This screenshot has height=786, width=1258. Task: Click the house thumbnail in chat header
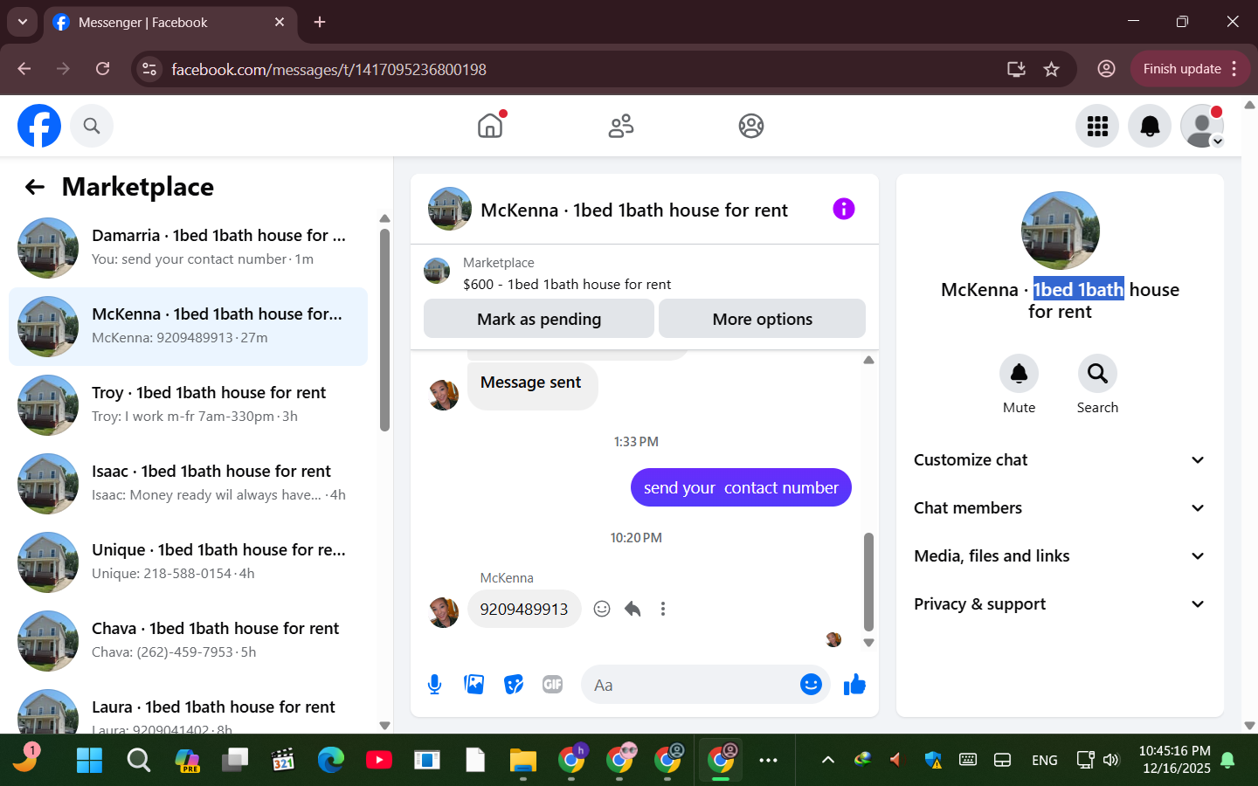[x=450, y=209]
